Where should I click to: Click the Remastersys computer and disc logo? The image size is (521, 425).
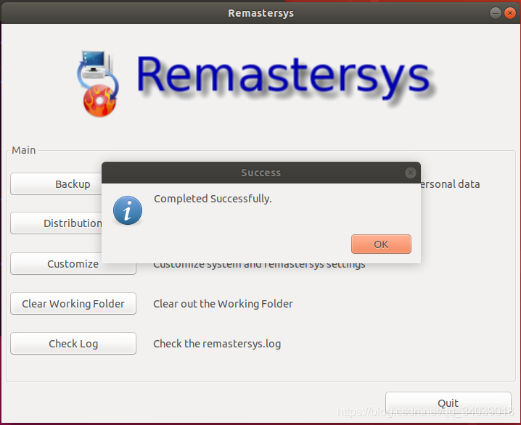tap(98, 83)
